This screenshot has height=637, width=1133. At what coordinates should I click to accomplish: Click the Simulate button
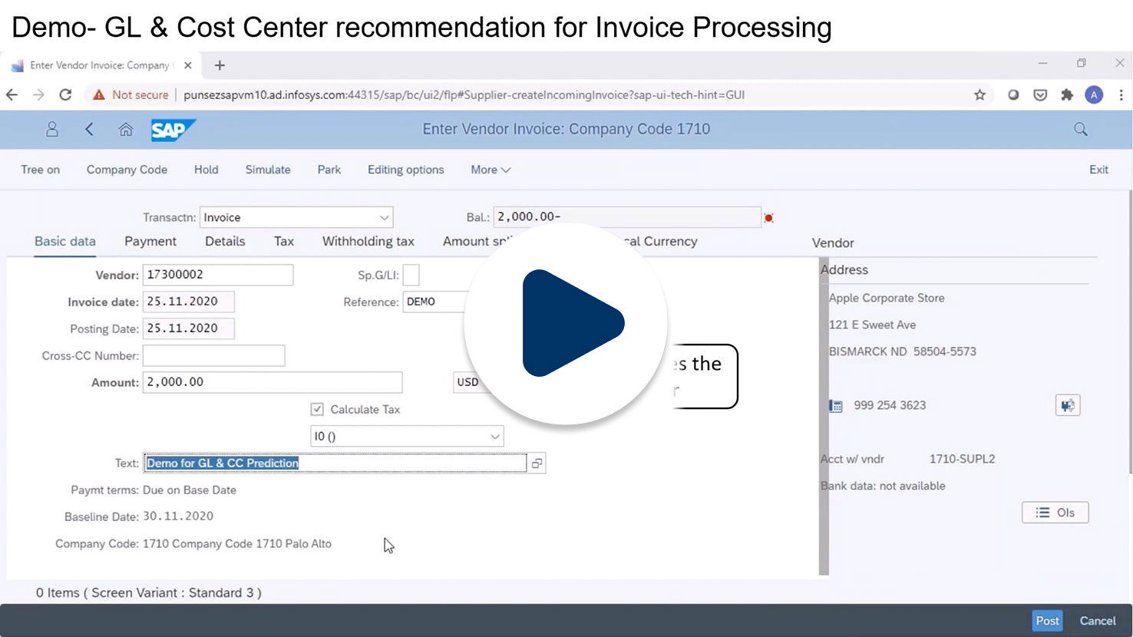coord(268,170)
